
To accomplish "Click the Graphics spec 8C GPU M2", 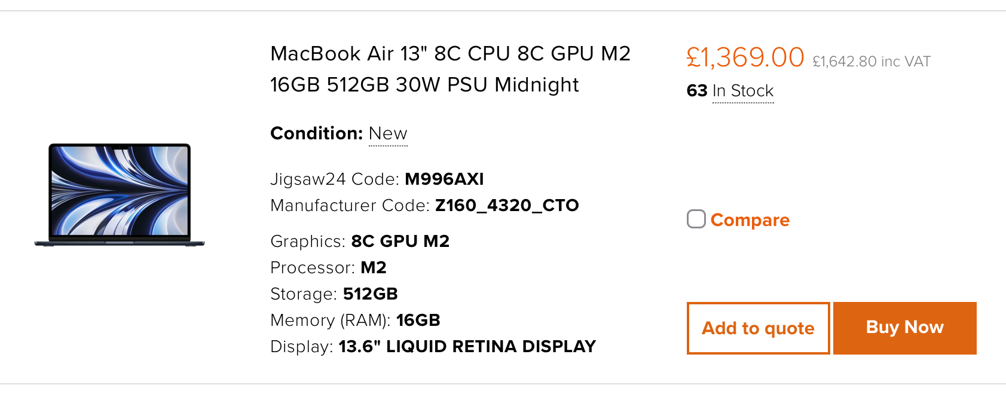I will pos(400,242).
